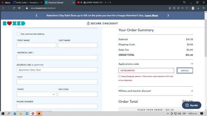
Task: Reload the checkout page
Action: [14, 8]
